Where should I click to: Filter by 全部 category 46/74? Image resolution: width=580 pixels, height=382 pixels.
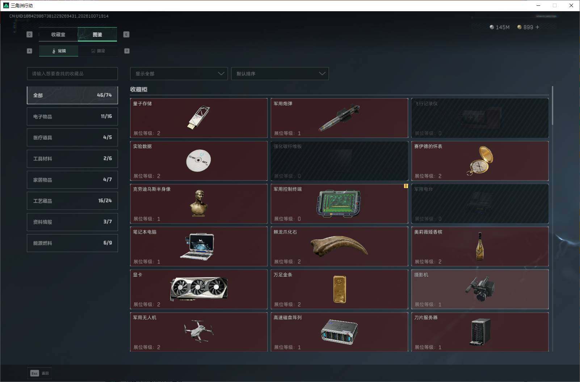[72, 95]
